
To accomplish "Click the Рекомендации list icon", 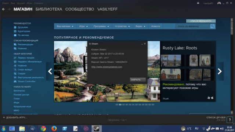I will click(x=15, y=44).
